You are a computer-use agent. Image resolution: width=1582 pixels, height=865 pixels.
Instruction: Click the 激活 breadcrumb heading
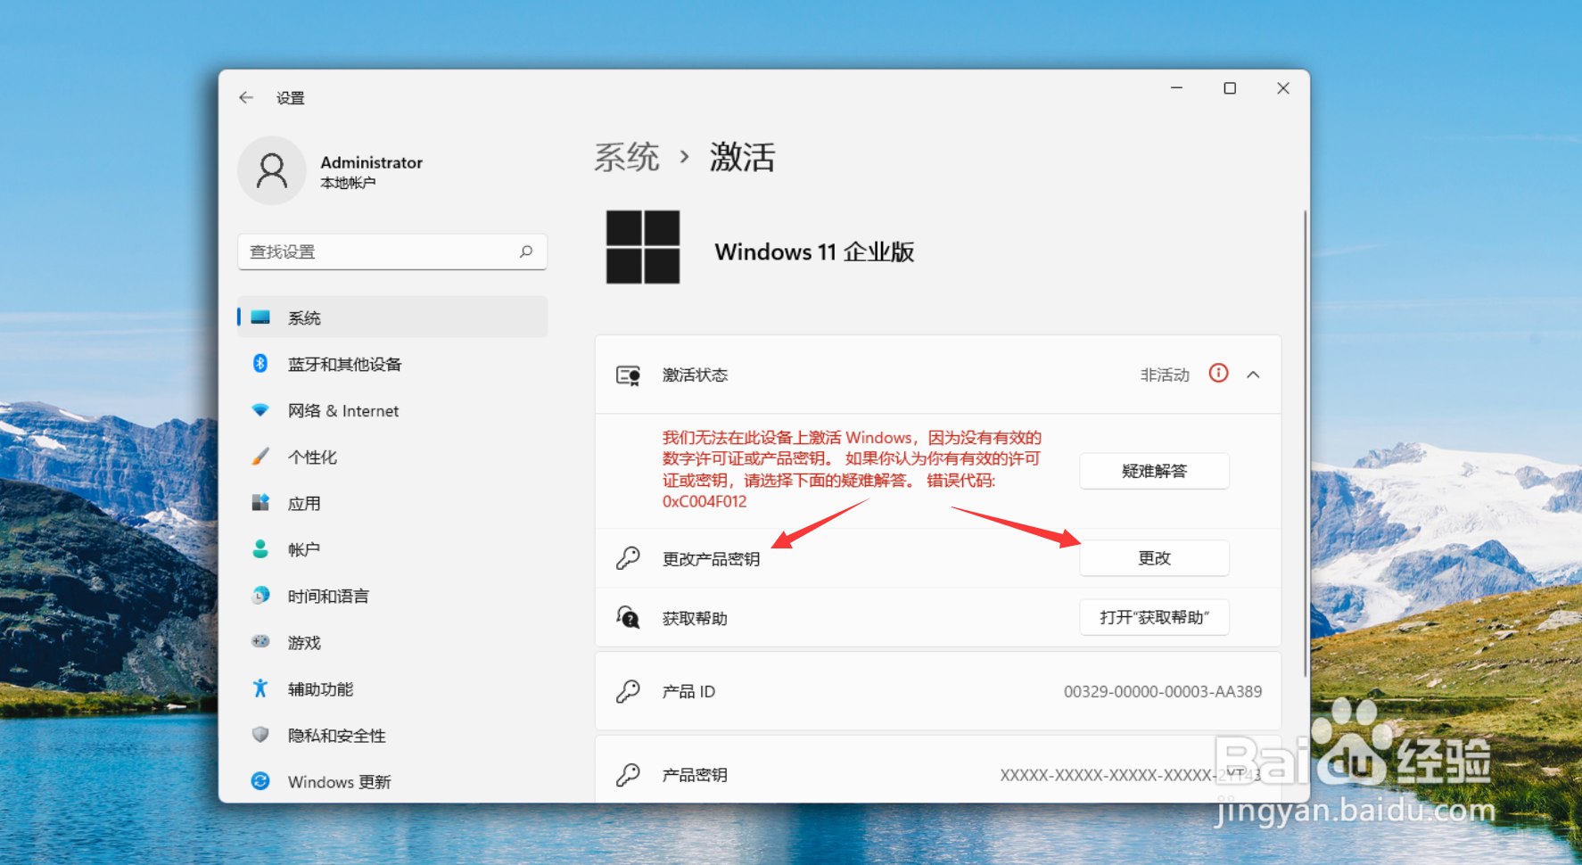coord(742,157)
